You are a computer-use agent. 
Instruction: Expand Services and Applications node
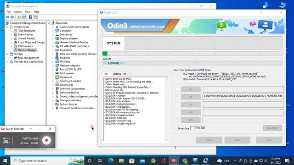[x=7, y=62]
